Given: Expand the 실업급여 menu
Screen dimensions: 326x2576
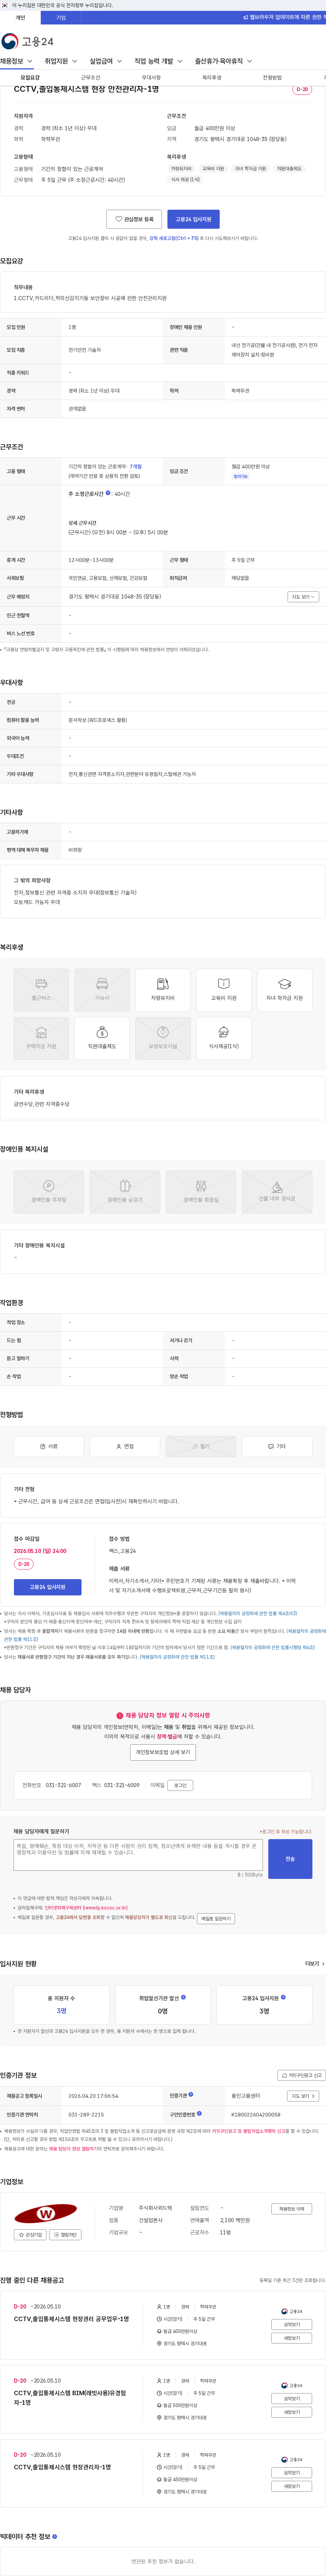Looking at the screenshot, I should 106,61.
